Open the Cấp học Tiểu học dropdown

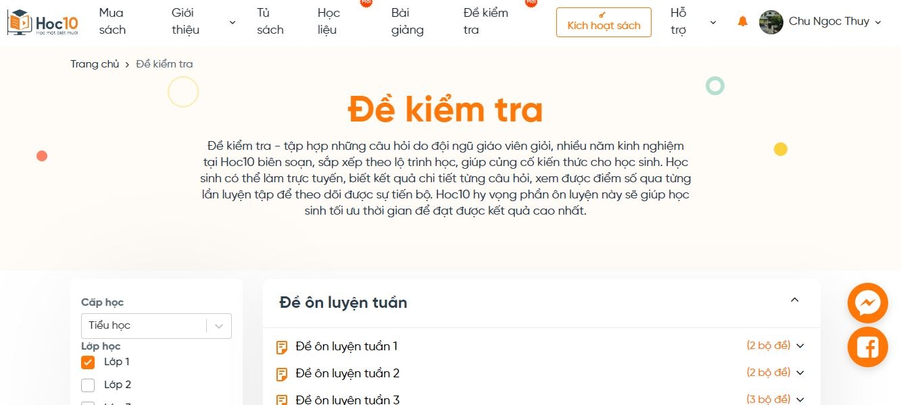pyautogui.click(x=156, y=325)
